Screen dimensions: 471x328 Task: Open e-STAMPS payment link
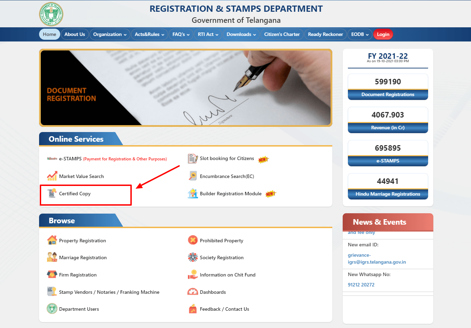[113, 159]
